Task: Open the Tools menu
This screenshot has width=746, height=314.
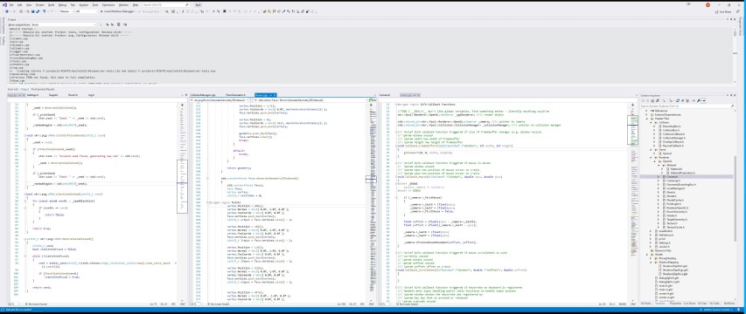Action: [x=95, y=4]
